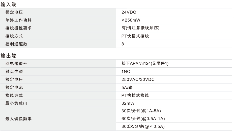Click the 最大切换频率 row label

coord(18,119)
